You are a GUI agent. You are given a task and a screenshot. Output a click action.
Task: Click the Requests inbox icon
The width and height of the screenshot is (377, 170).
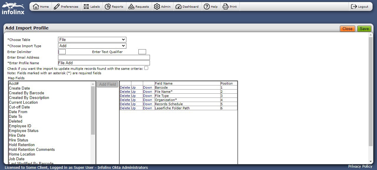point(131,6)
